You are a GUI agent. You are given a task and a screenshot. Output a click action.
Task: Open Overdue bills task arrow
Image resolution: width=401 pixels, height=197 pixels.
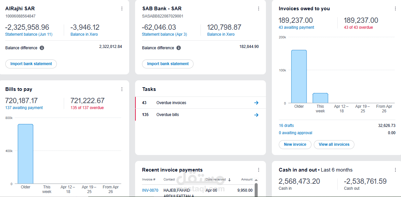pos(256,115)
